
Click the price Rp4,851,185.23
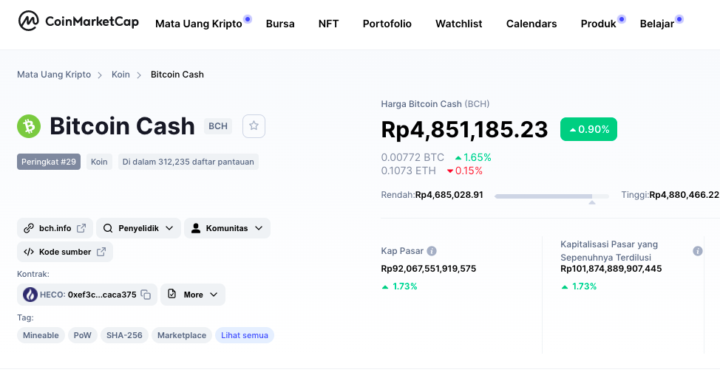pos(464,129)
